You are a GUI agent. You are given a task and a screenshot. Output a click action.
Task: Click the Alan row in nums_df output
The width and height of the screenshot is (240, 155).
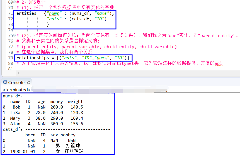43,124
